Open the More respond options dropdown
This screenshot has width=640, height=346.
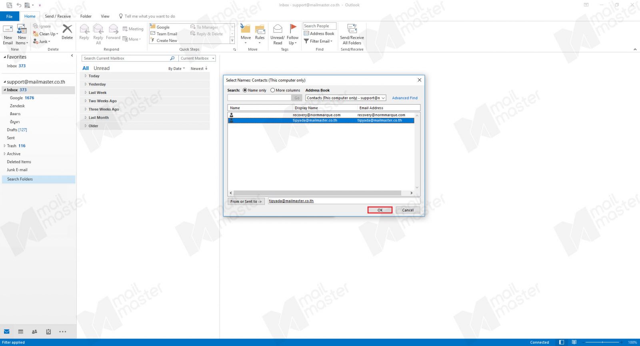132,39
